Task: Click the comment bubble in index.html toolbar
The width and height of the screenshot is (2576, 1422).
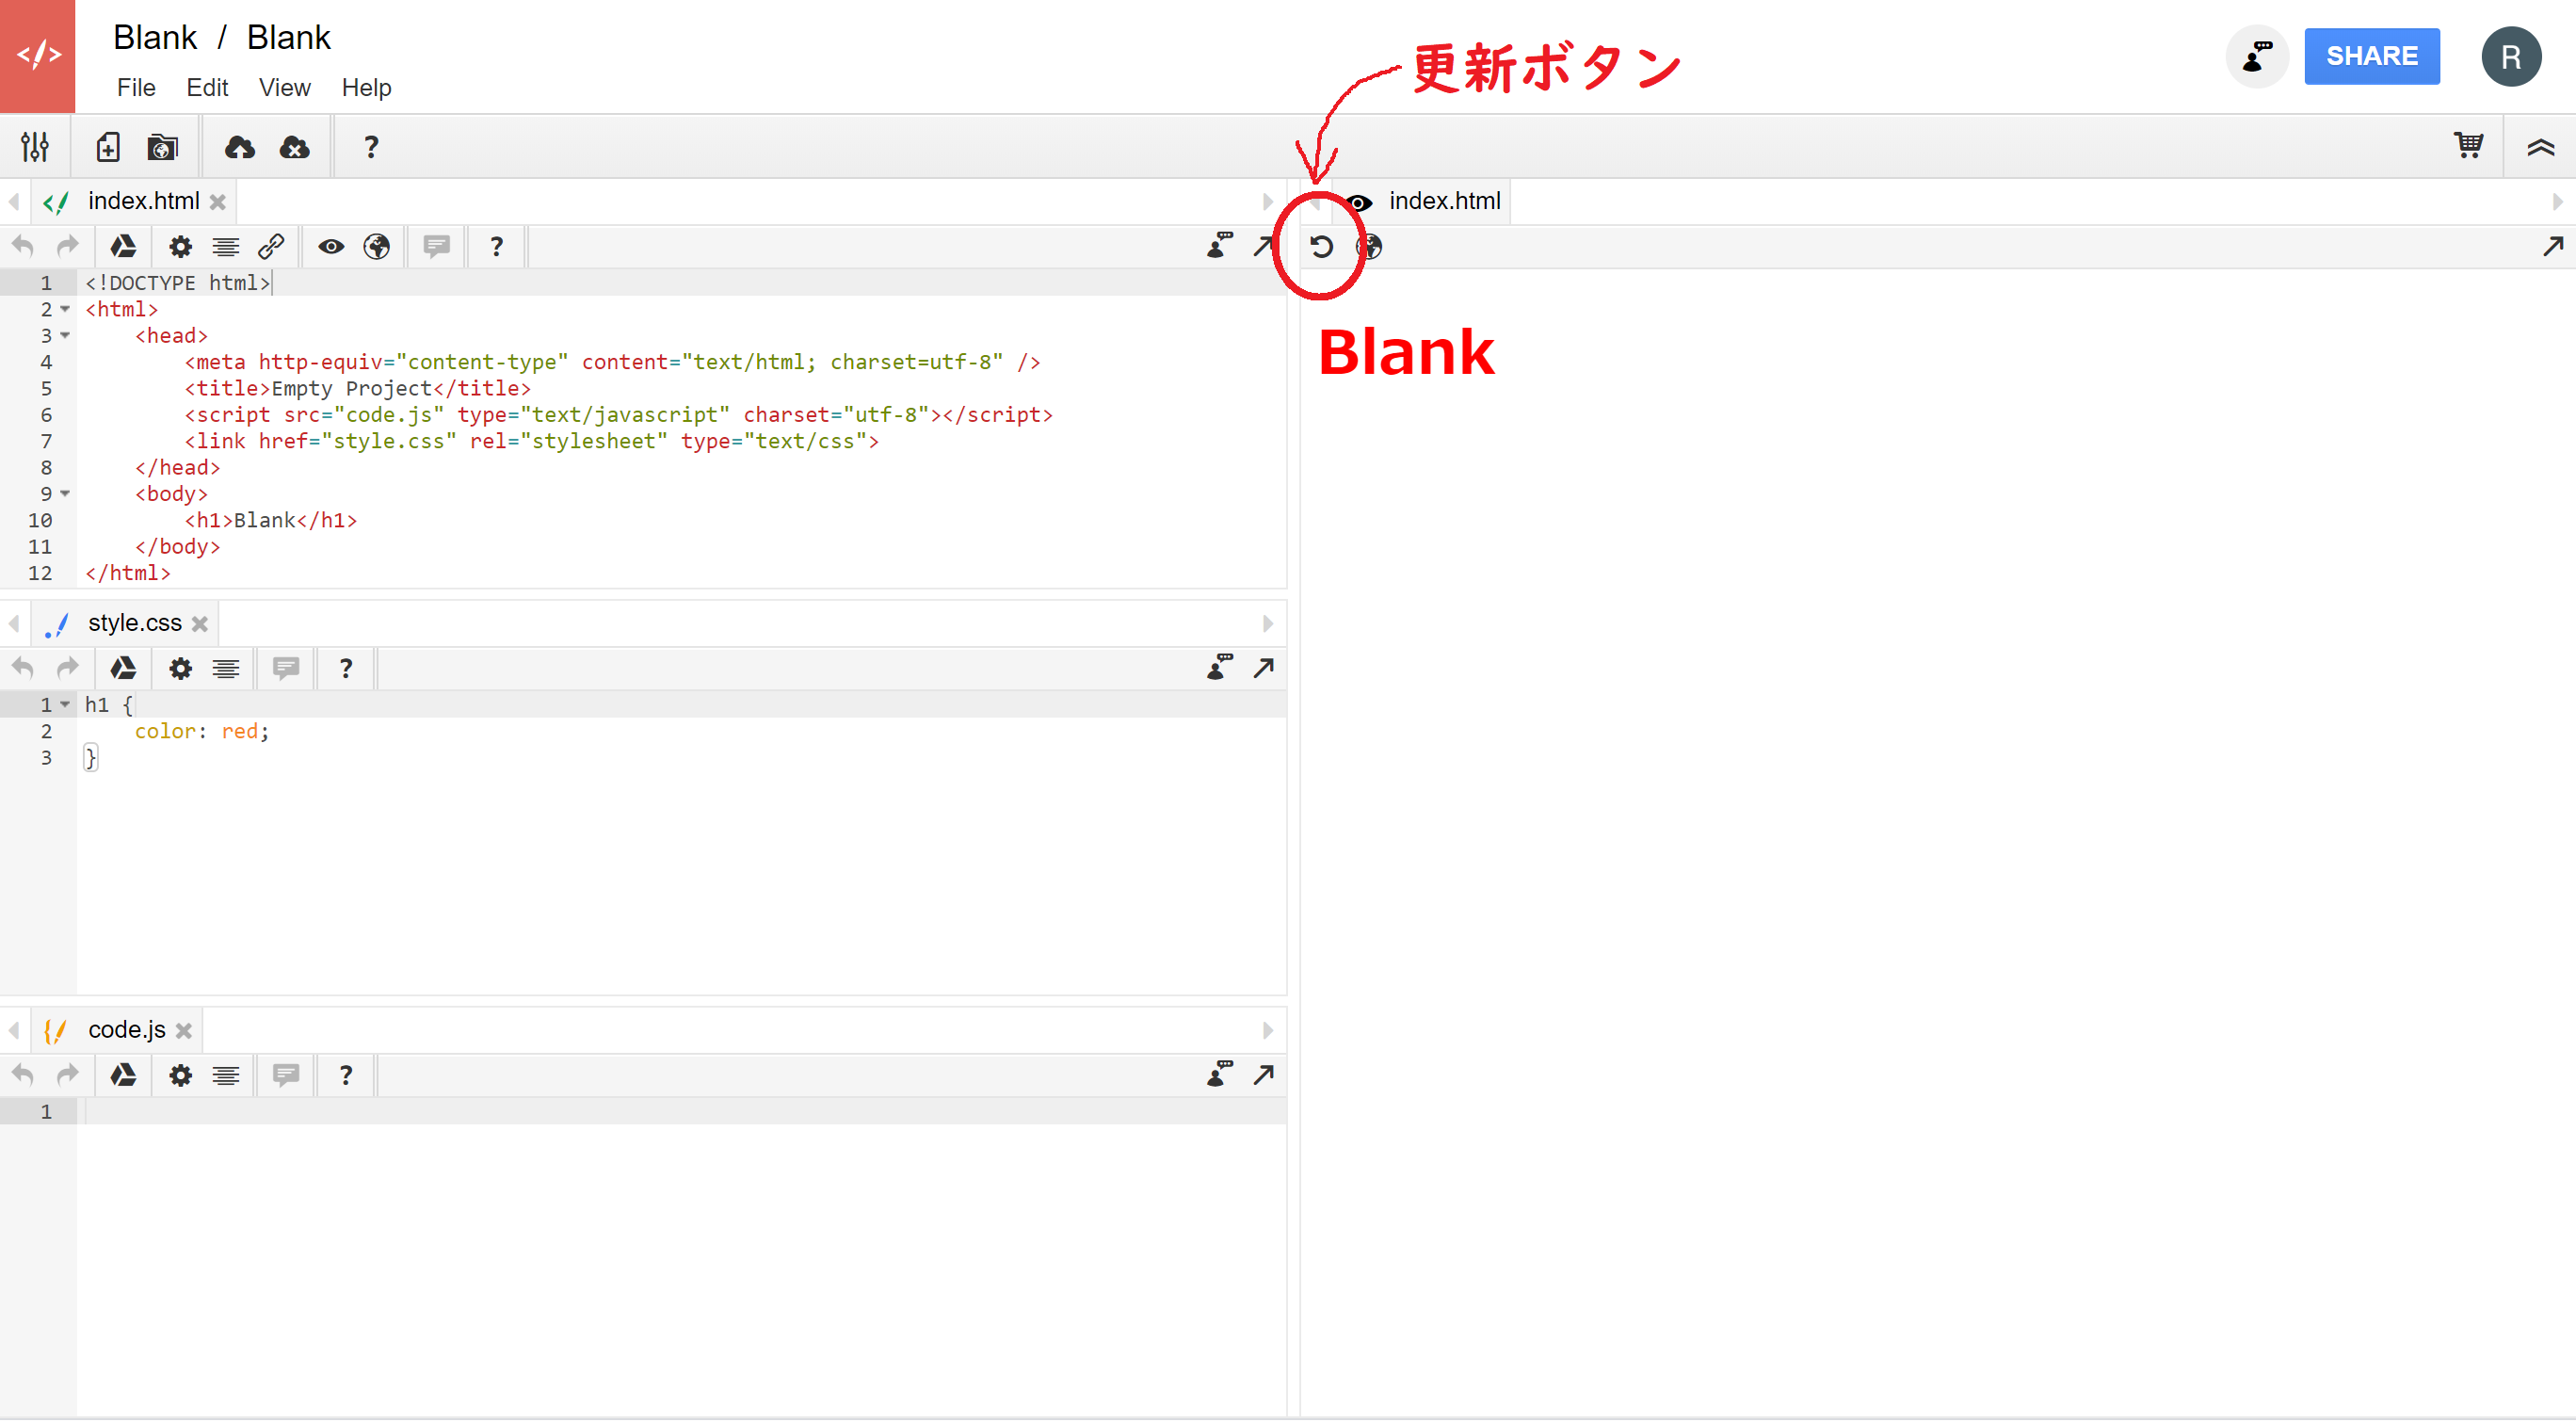Action: click(x=437, y=246)
